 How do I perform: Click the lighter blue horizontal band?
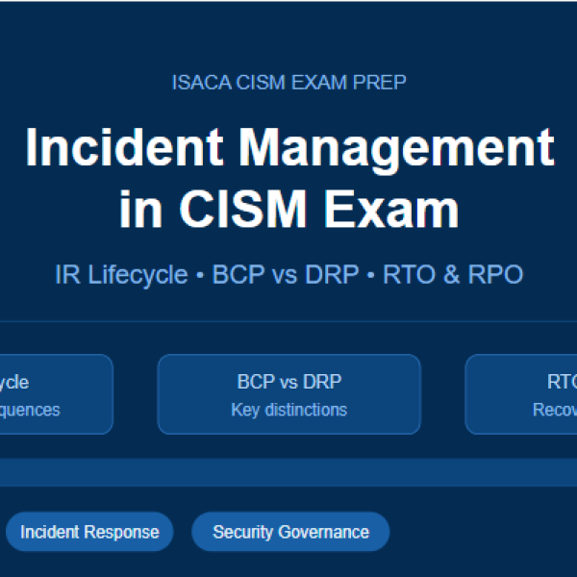click(288, 472)
